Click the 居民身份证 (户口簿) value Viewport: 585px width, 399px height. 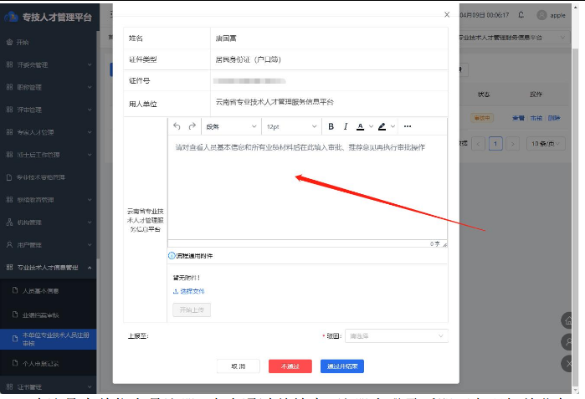248,59
